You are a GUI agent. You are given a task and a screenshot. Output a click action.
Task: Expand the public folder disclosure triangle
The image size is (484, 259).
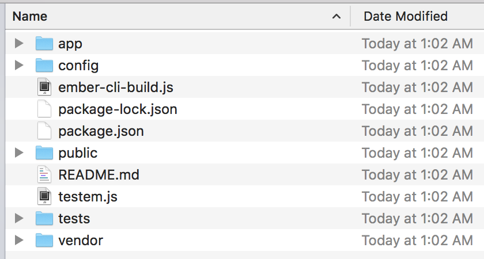click(x=19, y=153)
